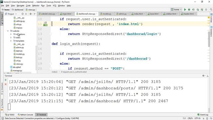Toggle the Project tool window button on the left sidebar
Image resolution: width=213 pixels, height=120 pixels.
pyautogui.click(x=2, y=19)
